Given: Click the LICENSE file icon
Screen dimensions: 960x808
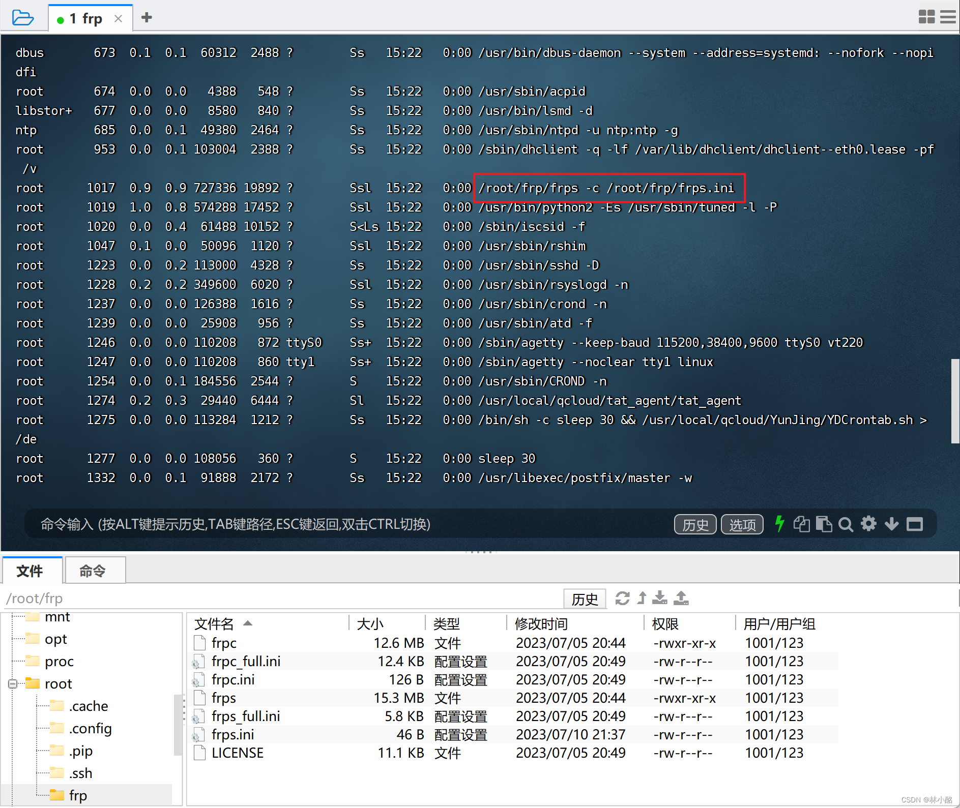Looking at the screenshot, I should [x=199, y=753].
